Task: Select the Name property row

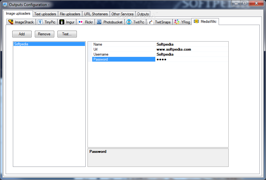Action: pos(124,44)
